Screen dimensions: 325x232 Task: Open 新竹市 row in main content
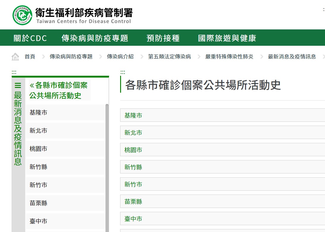[223, 184]
